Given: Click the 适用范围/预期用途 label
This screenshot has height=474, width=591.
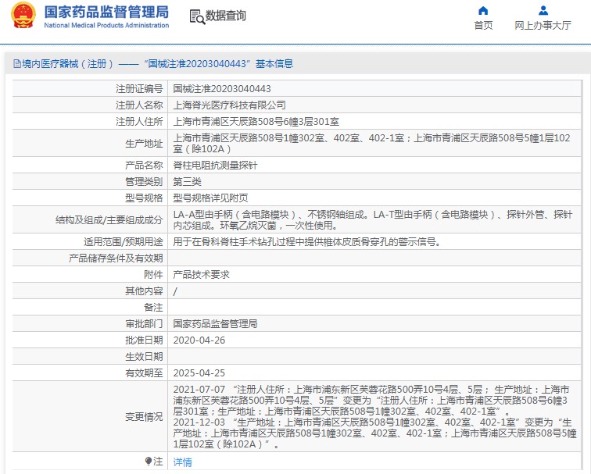Looking at the screenshot, I should point(124,242).
